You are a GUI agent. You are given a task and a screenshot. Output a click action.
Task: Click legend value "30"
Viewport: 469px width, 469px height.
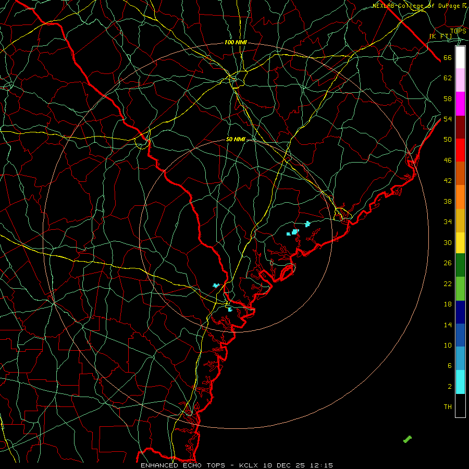point(448,242)
